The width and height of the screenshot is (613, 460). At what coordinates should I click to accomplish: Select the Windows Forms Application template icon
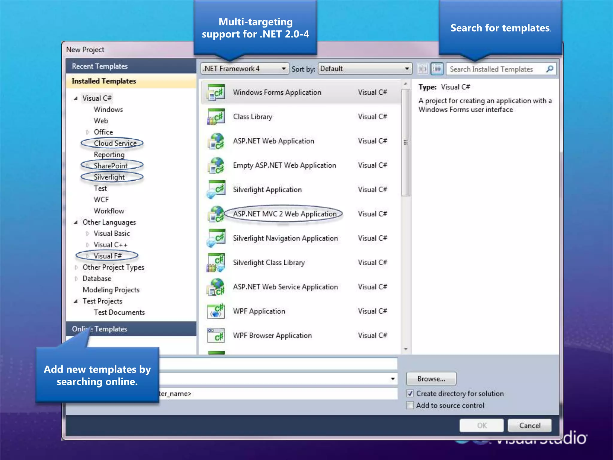216,93
